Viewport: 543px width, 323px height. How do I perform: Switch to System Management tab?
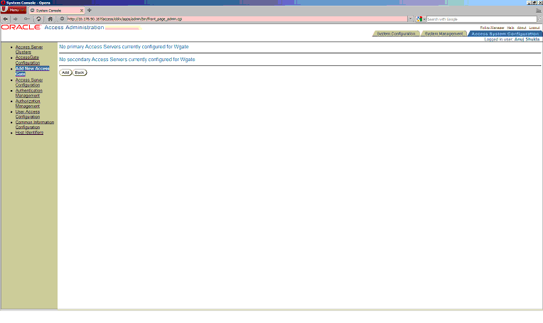[x=443, y=34]
